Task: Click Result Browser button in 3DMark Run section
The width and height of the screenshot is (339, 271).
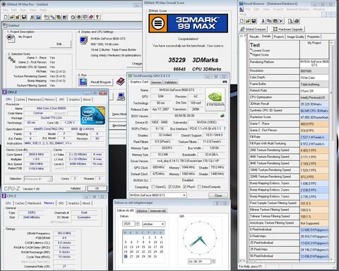Action: pyautogui.click(x=101, y=82)
